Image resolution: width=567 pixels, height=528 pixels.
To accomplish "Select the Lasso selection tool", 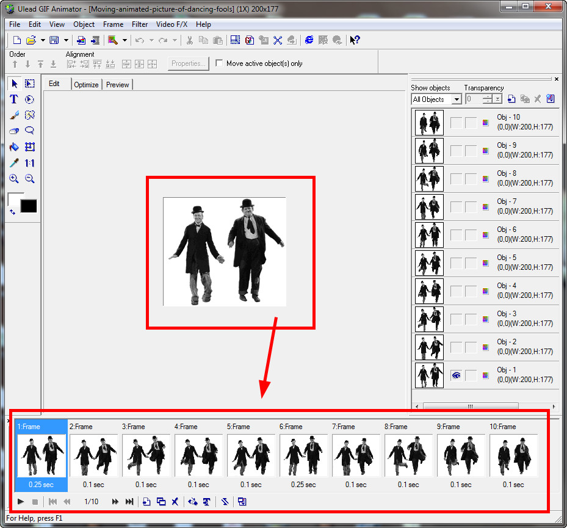I will point(30,131).
